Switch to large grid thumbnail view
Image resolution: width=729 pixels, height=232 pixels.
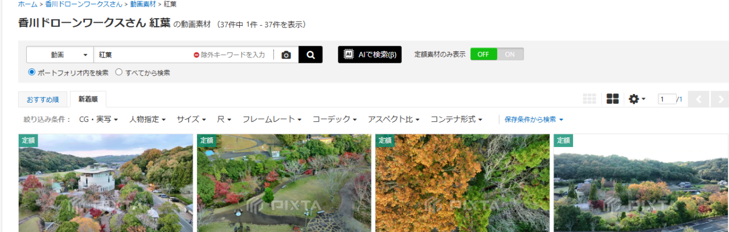click(x=612, y=99)
